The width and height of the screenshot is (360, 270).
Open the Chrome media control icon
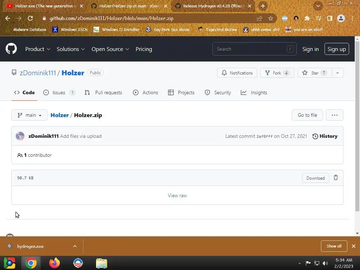pyautogui.click(x=318, y=18)
